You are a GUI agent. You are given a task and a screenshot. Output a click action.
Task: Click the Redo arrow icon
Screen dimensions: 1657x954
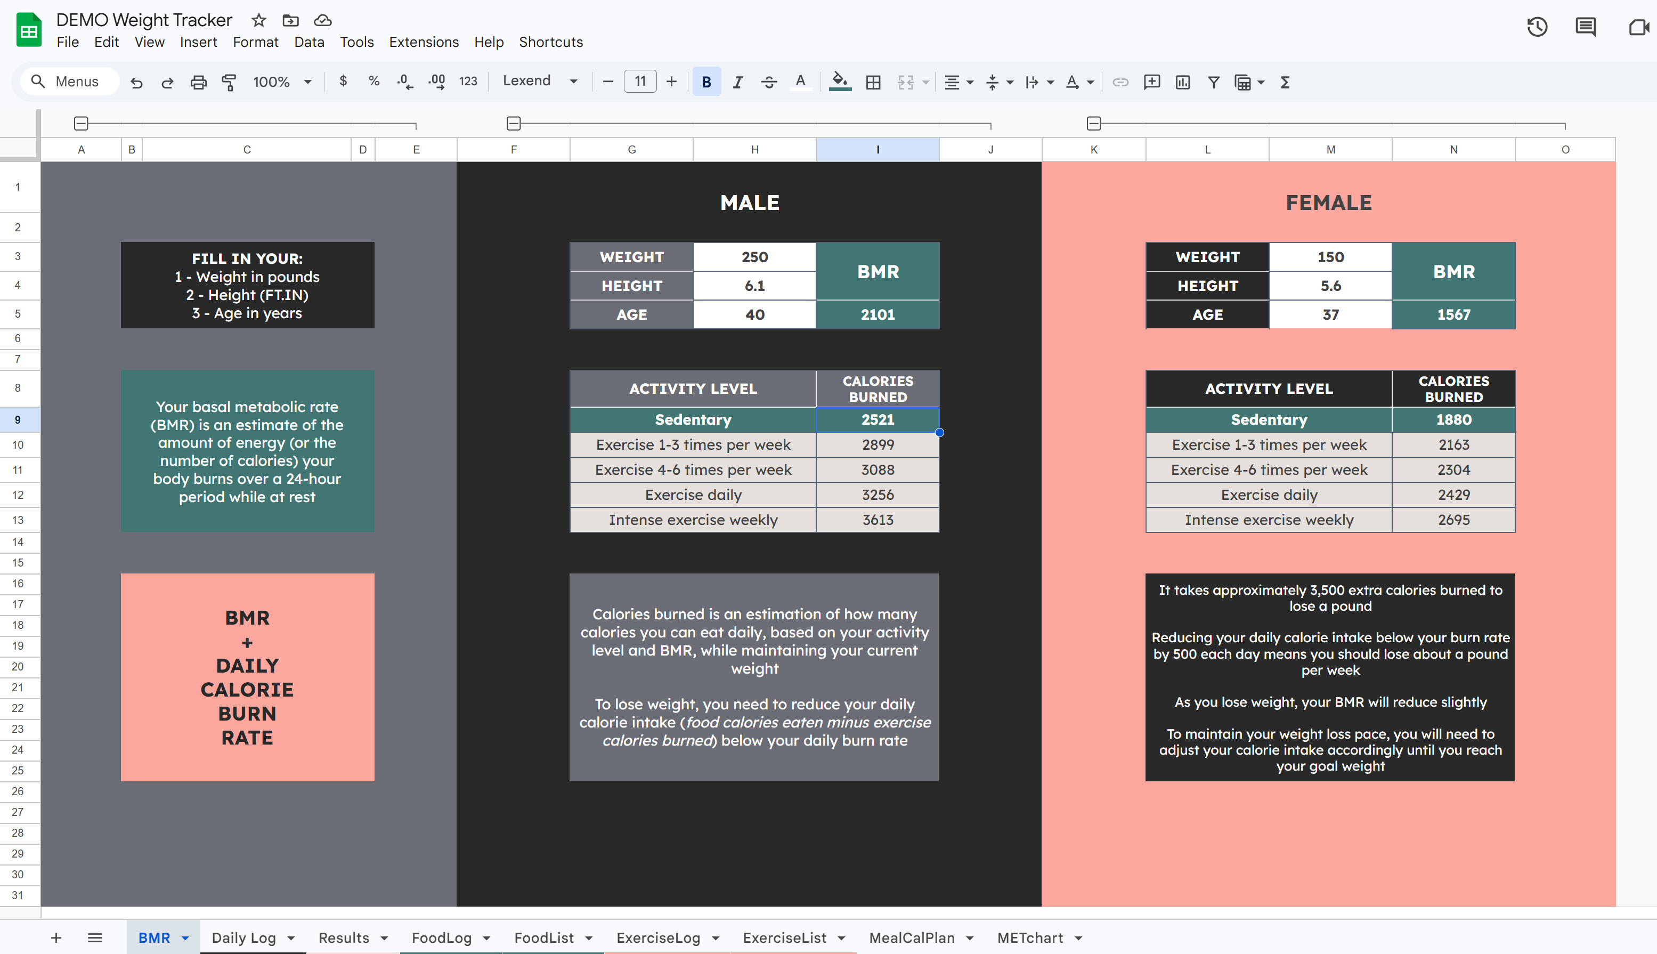pos(168,82)
